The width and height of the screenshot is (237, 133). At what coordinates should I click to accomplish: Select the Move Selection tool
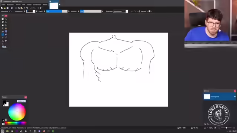point(6,22)
